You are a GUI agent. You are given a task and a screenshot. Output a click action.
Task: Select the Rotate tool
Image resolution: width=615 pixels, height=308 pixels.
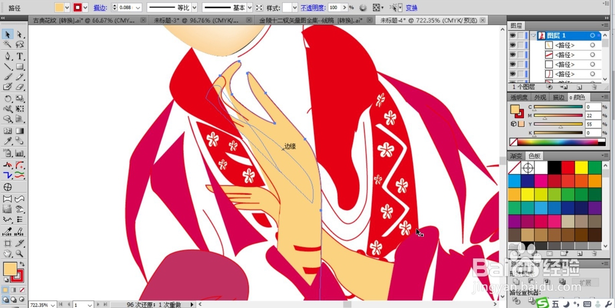click(7, 99)
